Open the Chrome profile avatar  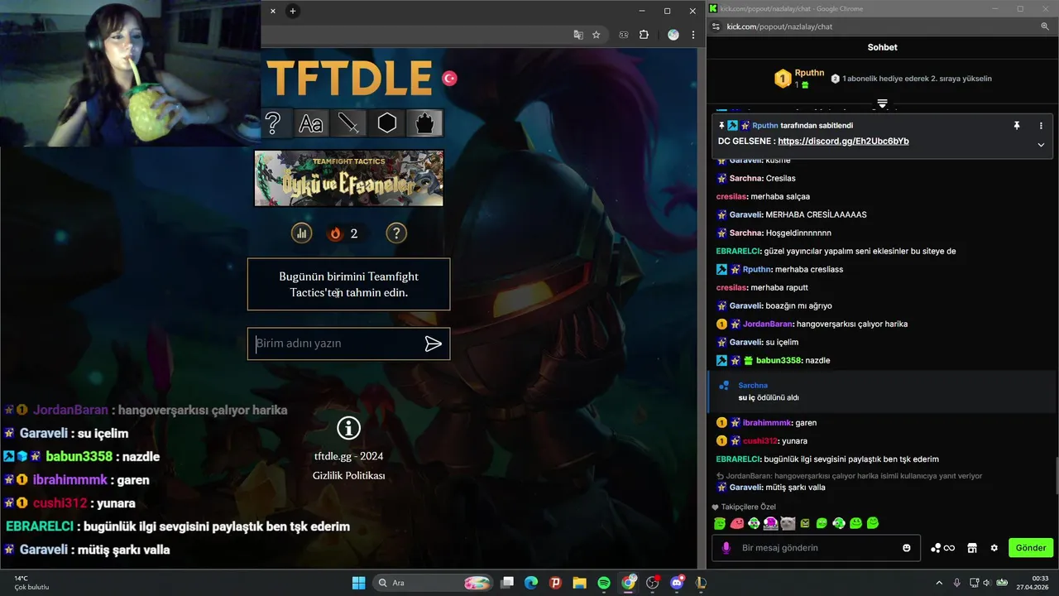click(673, 35)
